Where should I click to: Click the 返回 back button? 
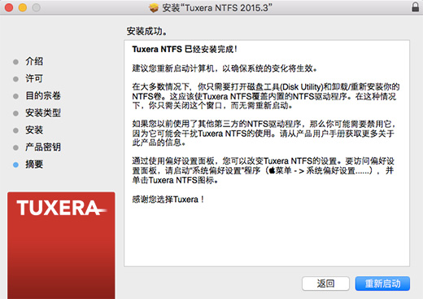[325, 284]
